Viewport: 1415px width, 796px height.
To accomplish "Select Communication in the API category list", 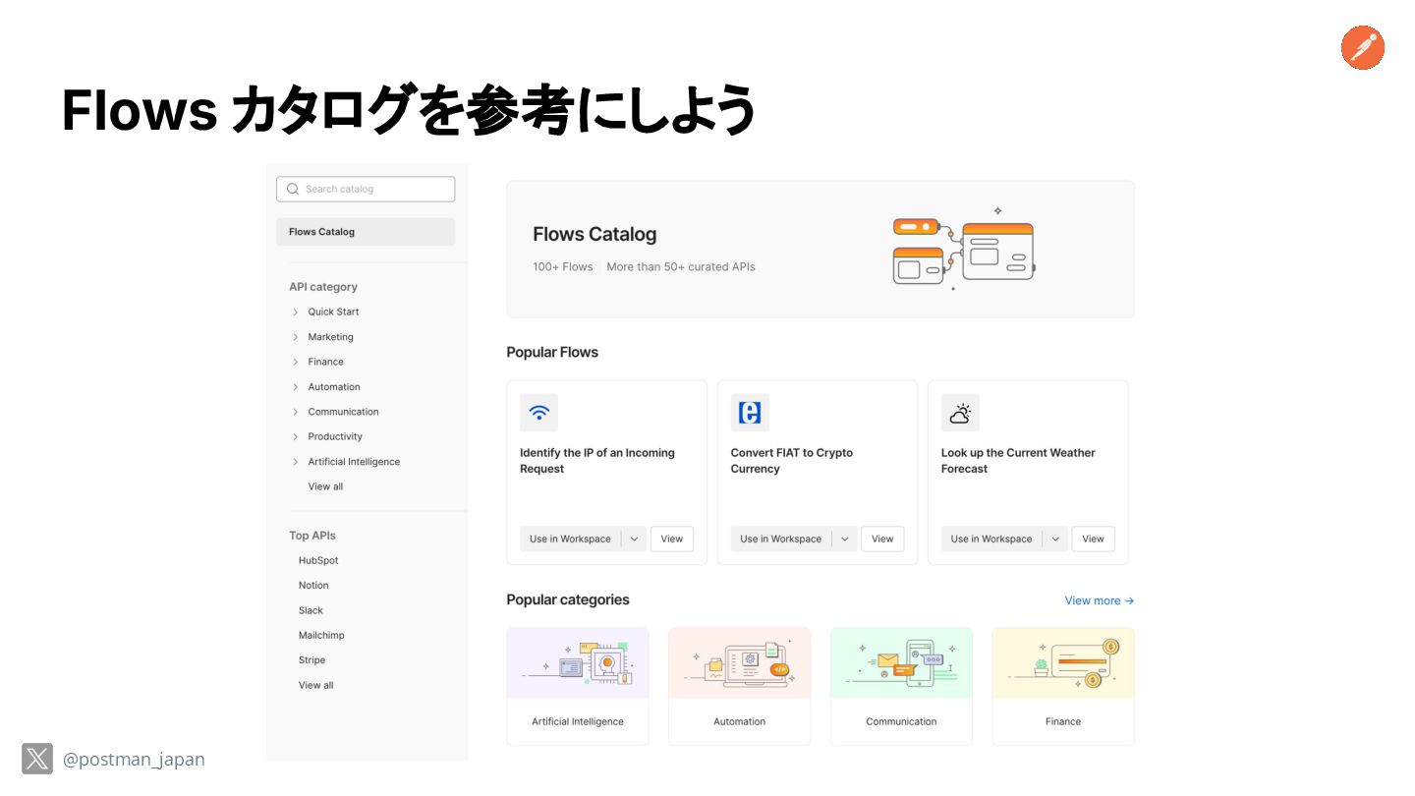I will pyautogui.click(x=343, y=412).
